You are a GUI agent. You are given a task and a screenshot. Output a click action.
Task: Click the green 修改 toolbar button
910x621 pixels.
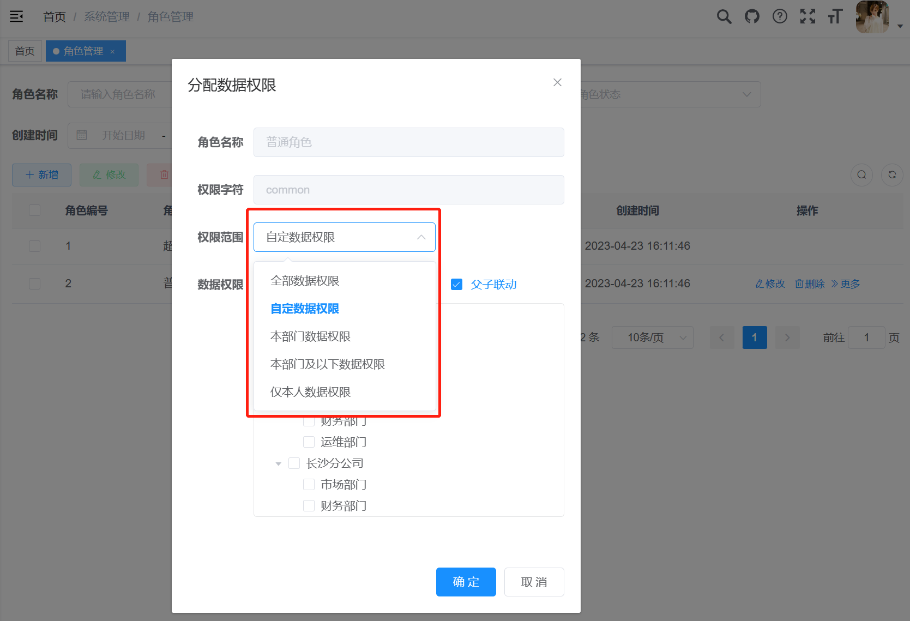pos(109,175)
